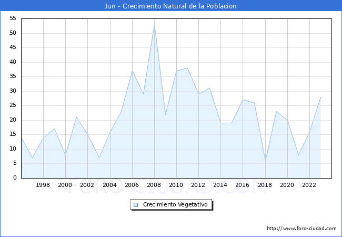Click the 2006 data point peak

tap(132, 71)
